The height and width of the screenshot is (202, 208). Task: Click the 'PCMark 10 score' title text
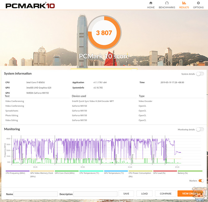coord(104,56)
